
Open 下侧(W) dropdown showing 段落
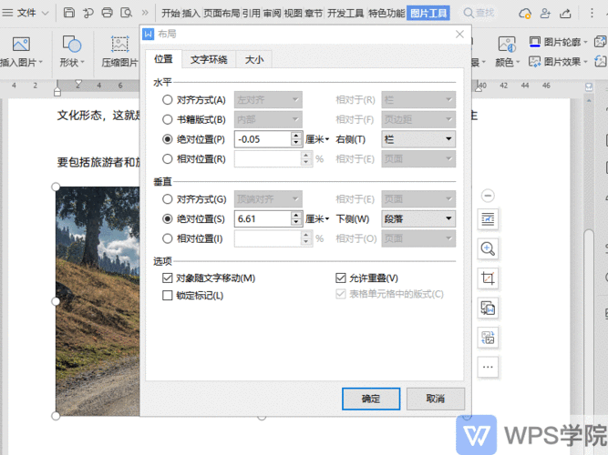[418, 219]
